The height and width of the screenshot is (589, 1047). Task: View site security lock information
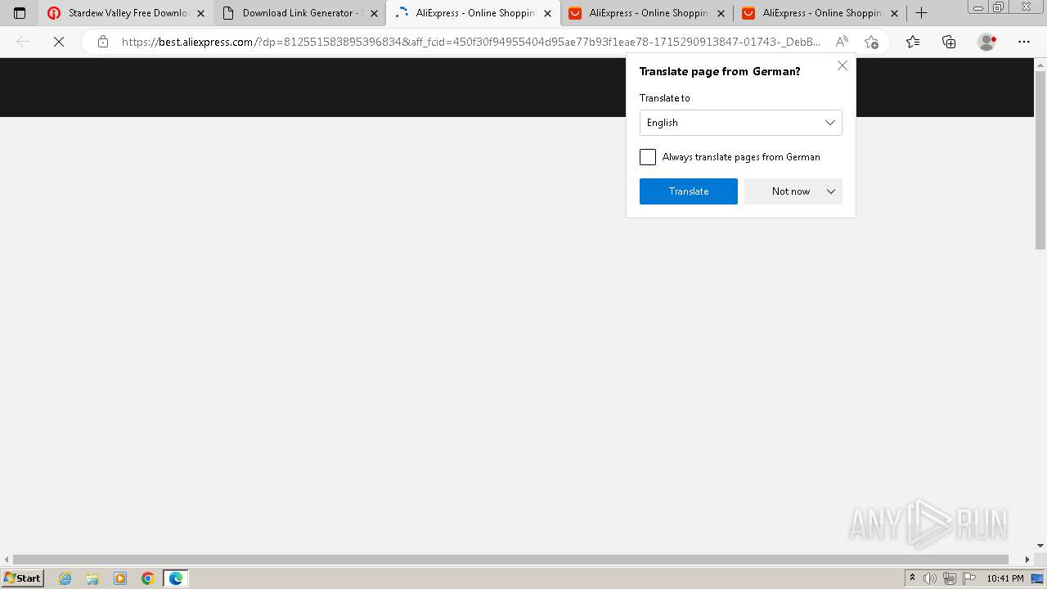point(102,42)
